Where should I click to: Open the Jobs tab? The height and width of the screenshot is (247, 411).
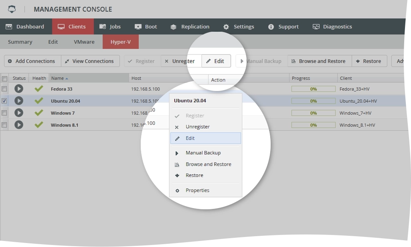(x=110, y=26)
